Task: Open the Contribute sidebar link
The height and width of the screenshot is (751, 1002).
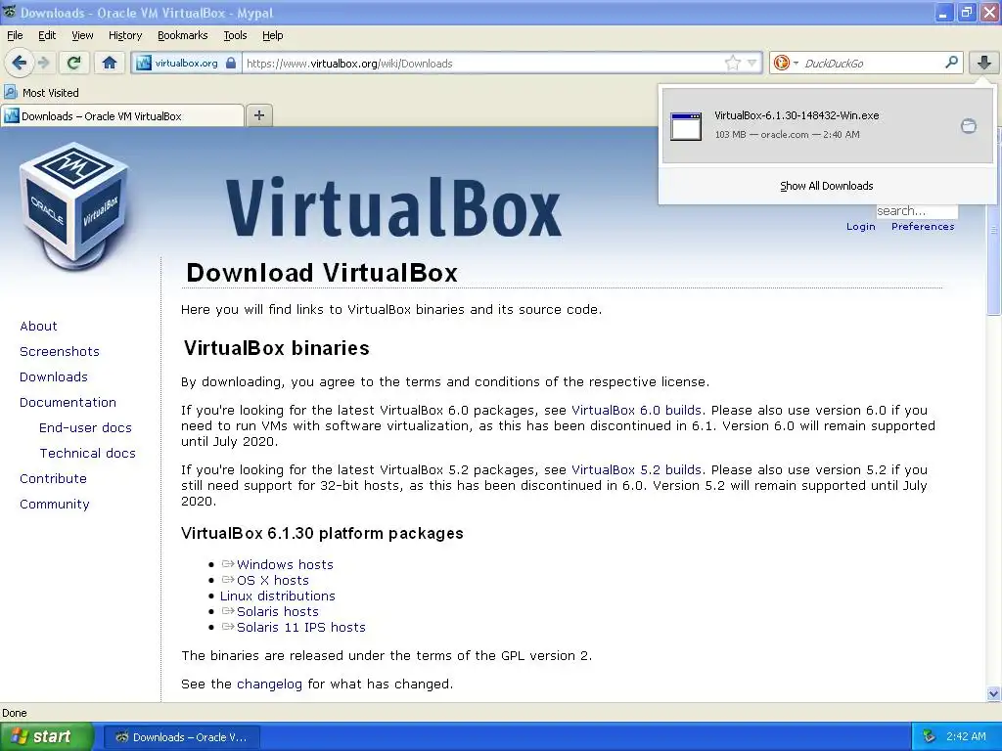Action: click(53, 479)
